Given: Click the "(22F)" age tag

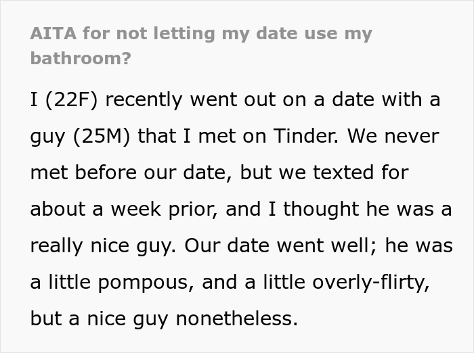Looking at the screenshot, I should pos(72,99).
